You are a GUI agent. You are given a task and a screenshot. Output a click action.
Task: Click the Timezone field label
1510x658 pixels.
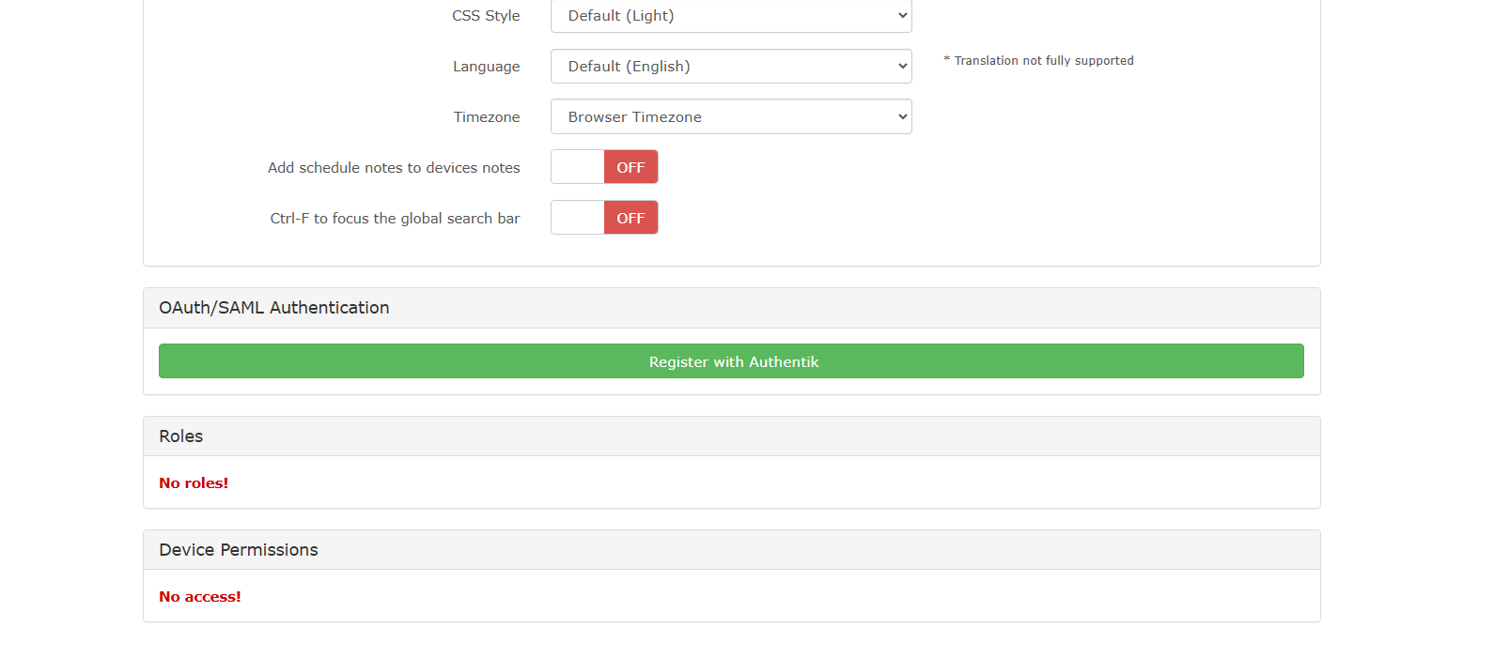(486, 117)
